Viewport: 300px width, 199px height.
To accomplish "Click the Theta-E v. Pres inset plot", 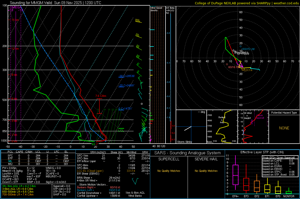I will point(222,127).
